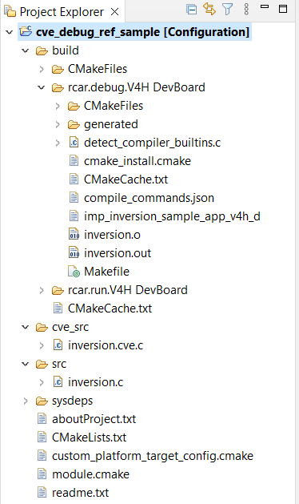Expand detect_compiler_builtins.c node
Image resolution: width=299 pixels, height=504 pixels.
coord(58,143)
